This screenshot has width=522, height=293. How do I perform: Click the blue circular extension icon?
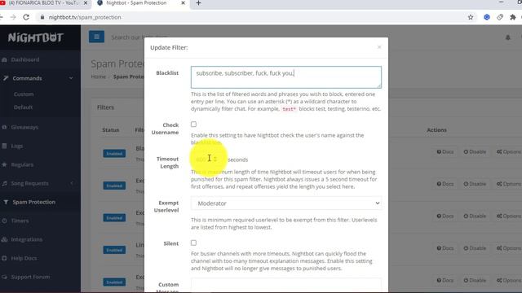pyautogui.click(x=487, y=17)
